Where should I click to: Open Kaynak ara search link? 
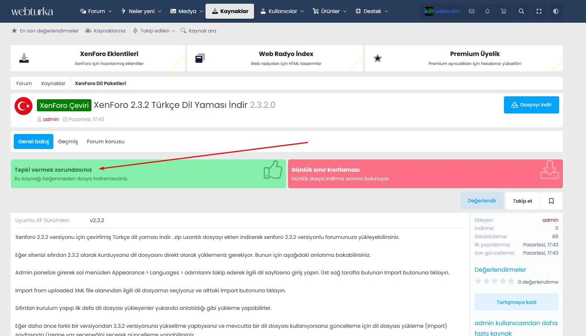point(198,31)
